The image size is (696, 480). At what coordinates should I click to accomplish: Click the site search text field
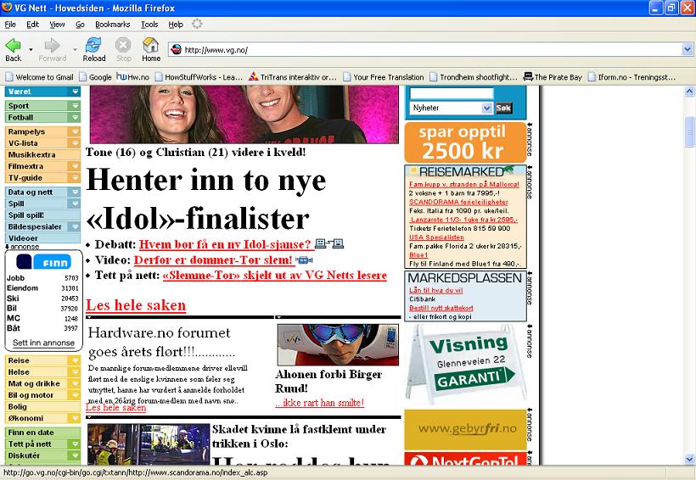(452, 93)
